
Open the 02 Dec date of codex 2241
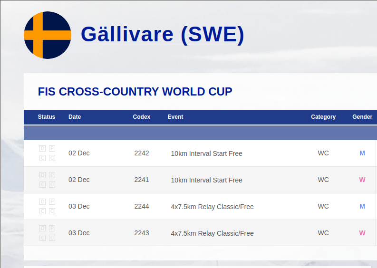click(x=79, y=180)
